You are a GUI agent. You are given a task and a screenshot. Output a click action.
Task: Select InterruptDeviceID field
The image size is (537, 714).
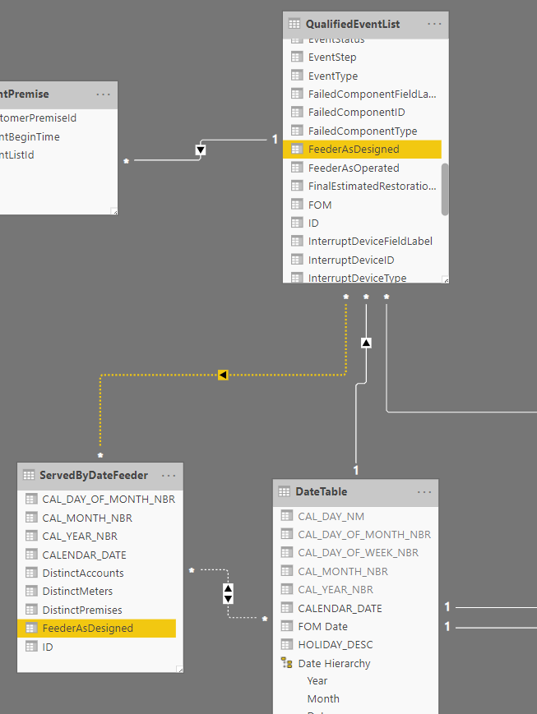[351, 260]
